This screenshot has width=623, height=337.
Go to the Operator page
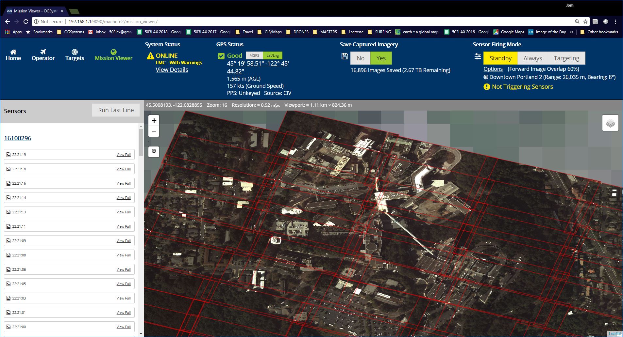pos(43,55)
